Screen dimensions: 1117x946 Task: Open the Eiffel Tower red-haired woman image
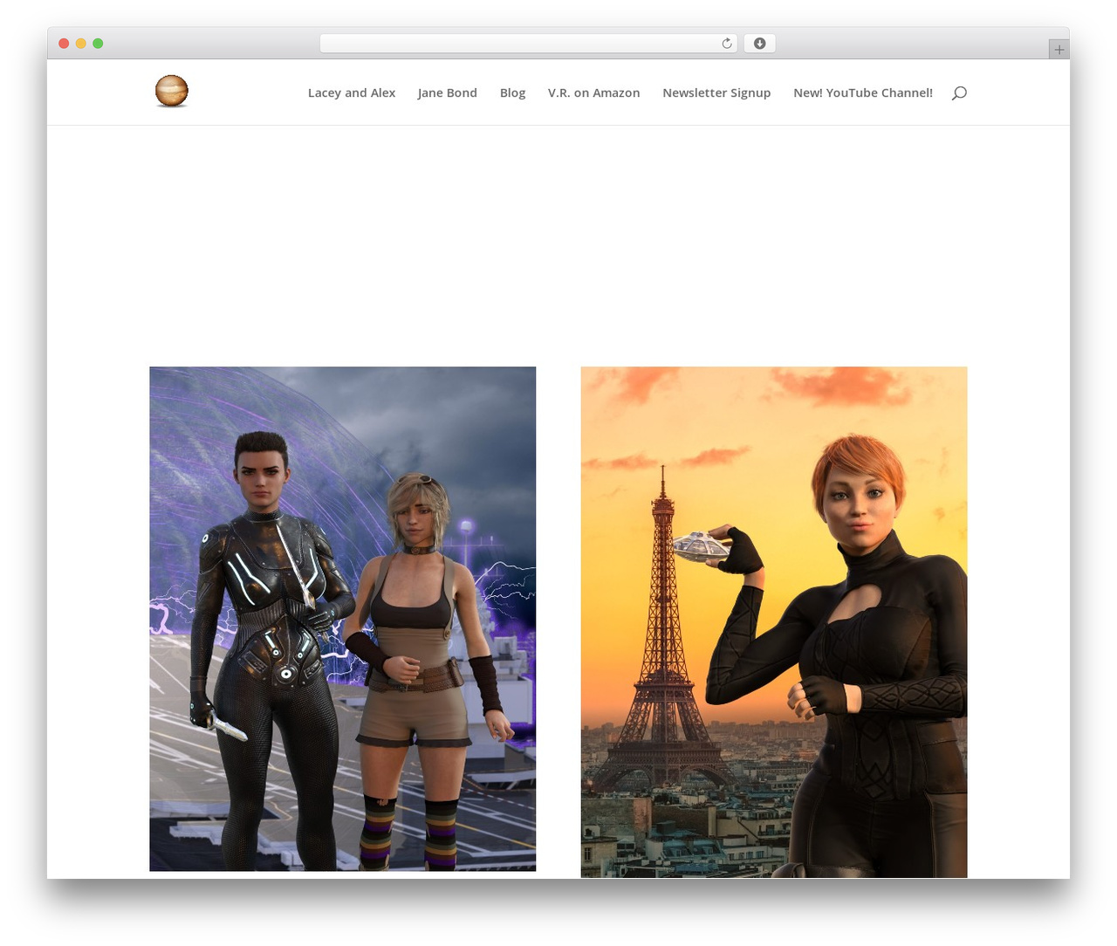pos(774,622)
